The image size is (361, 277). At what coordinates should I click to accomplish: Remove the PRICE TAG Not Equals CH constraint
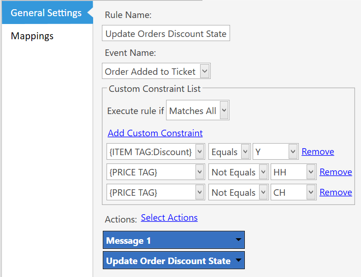336,192
